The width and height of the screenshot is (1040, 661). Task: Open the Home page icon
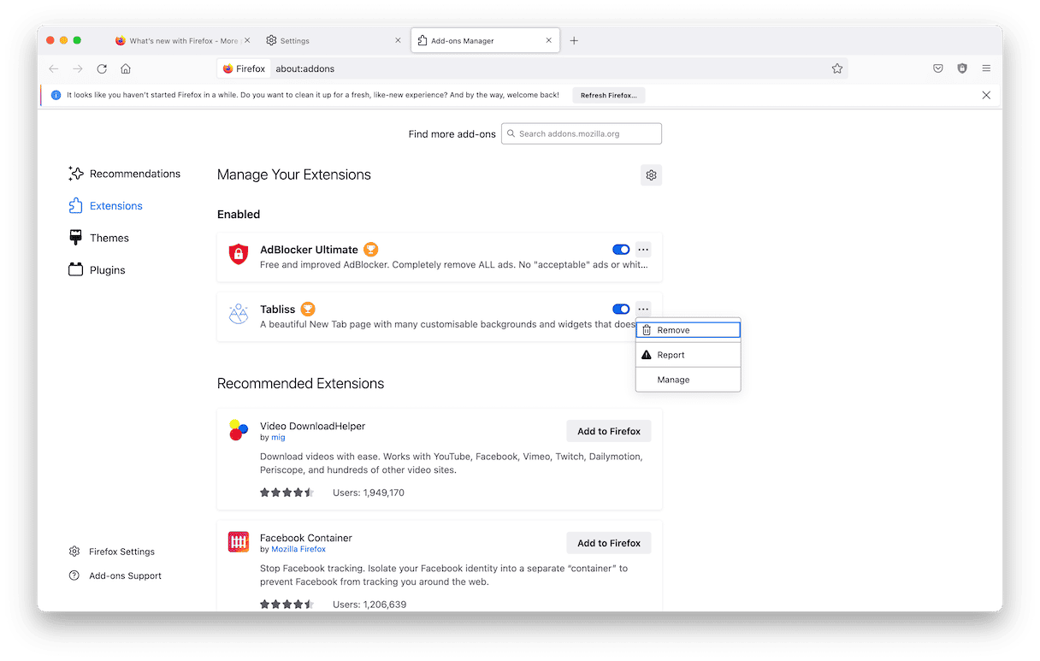(x=126, y=68)
